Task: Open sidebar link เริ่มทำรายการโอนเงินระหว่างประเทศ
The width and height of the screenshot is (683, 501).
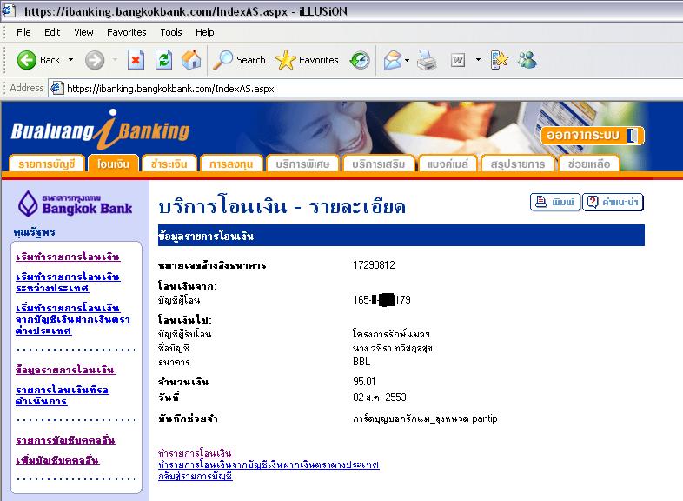Action: coord(68,283)
